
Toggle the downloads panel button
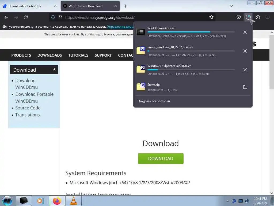[x=248, y=17]
